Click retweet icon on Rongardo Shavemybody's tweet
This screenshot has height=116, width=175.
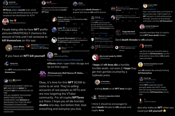pyautogui.click(x=66, y=45)
